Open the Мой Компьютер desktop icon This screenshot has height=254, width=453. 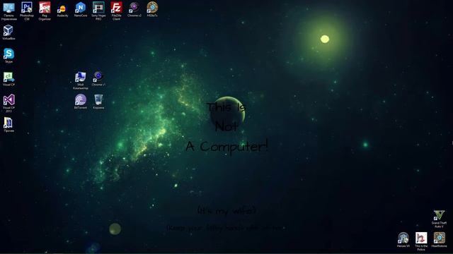point(80,80)
